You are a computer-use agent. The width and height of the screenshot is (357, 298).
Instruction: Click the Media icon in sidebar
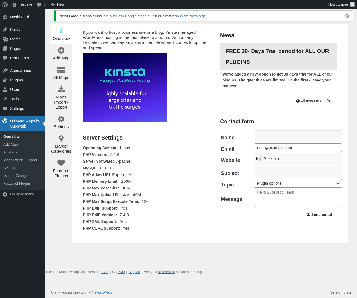point(5,39)
